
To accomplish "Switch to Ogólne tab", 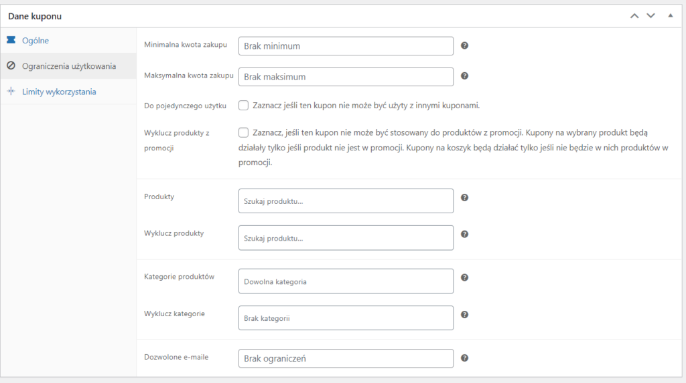I will [35, 41].
